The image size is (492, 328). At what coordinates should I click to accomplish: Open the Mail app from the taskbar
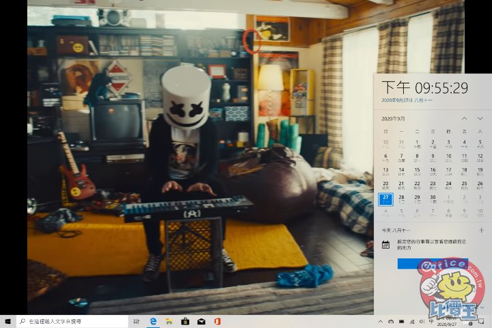point(201,321)
